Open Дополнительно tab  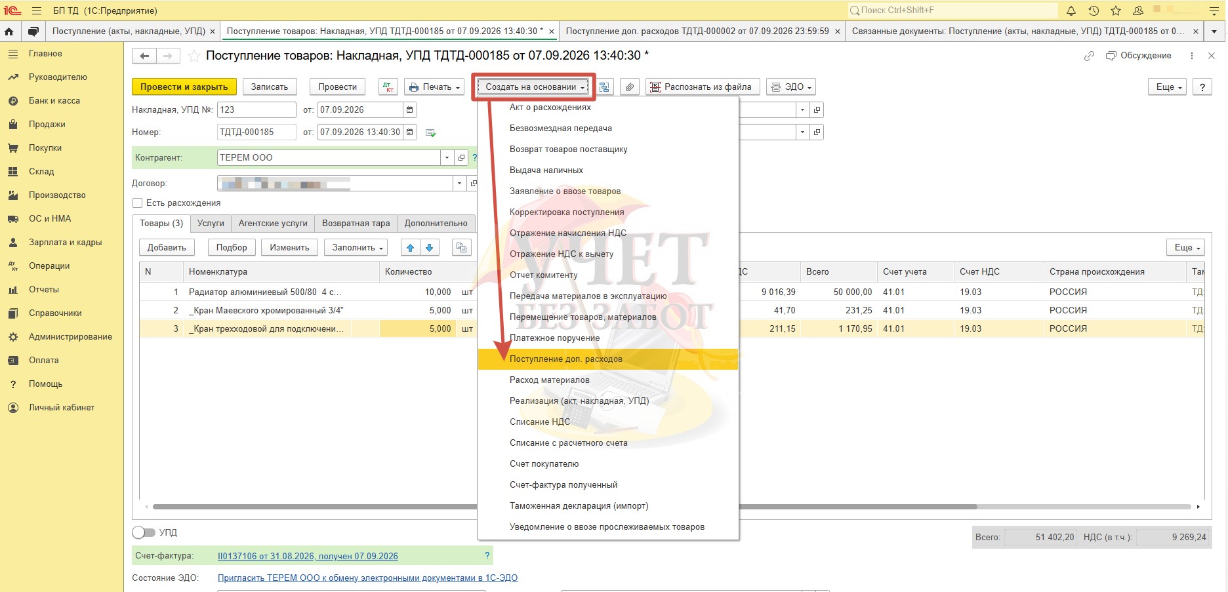pos(436,223)
